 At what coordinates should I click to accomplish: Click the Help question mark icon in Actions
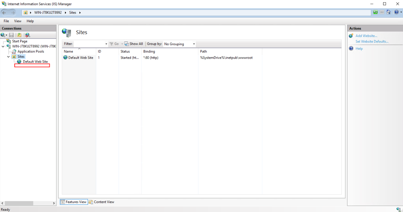coord(351,49)
